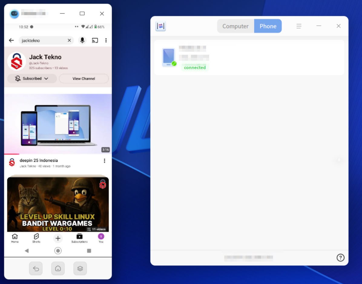Tap the microphone voice search icon
Viewport: 362px width, 284px height.
pyautogui.click(x=82, y=40)
